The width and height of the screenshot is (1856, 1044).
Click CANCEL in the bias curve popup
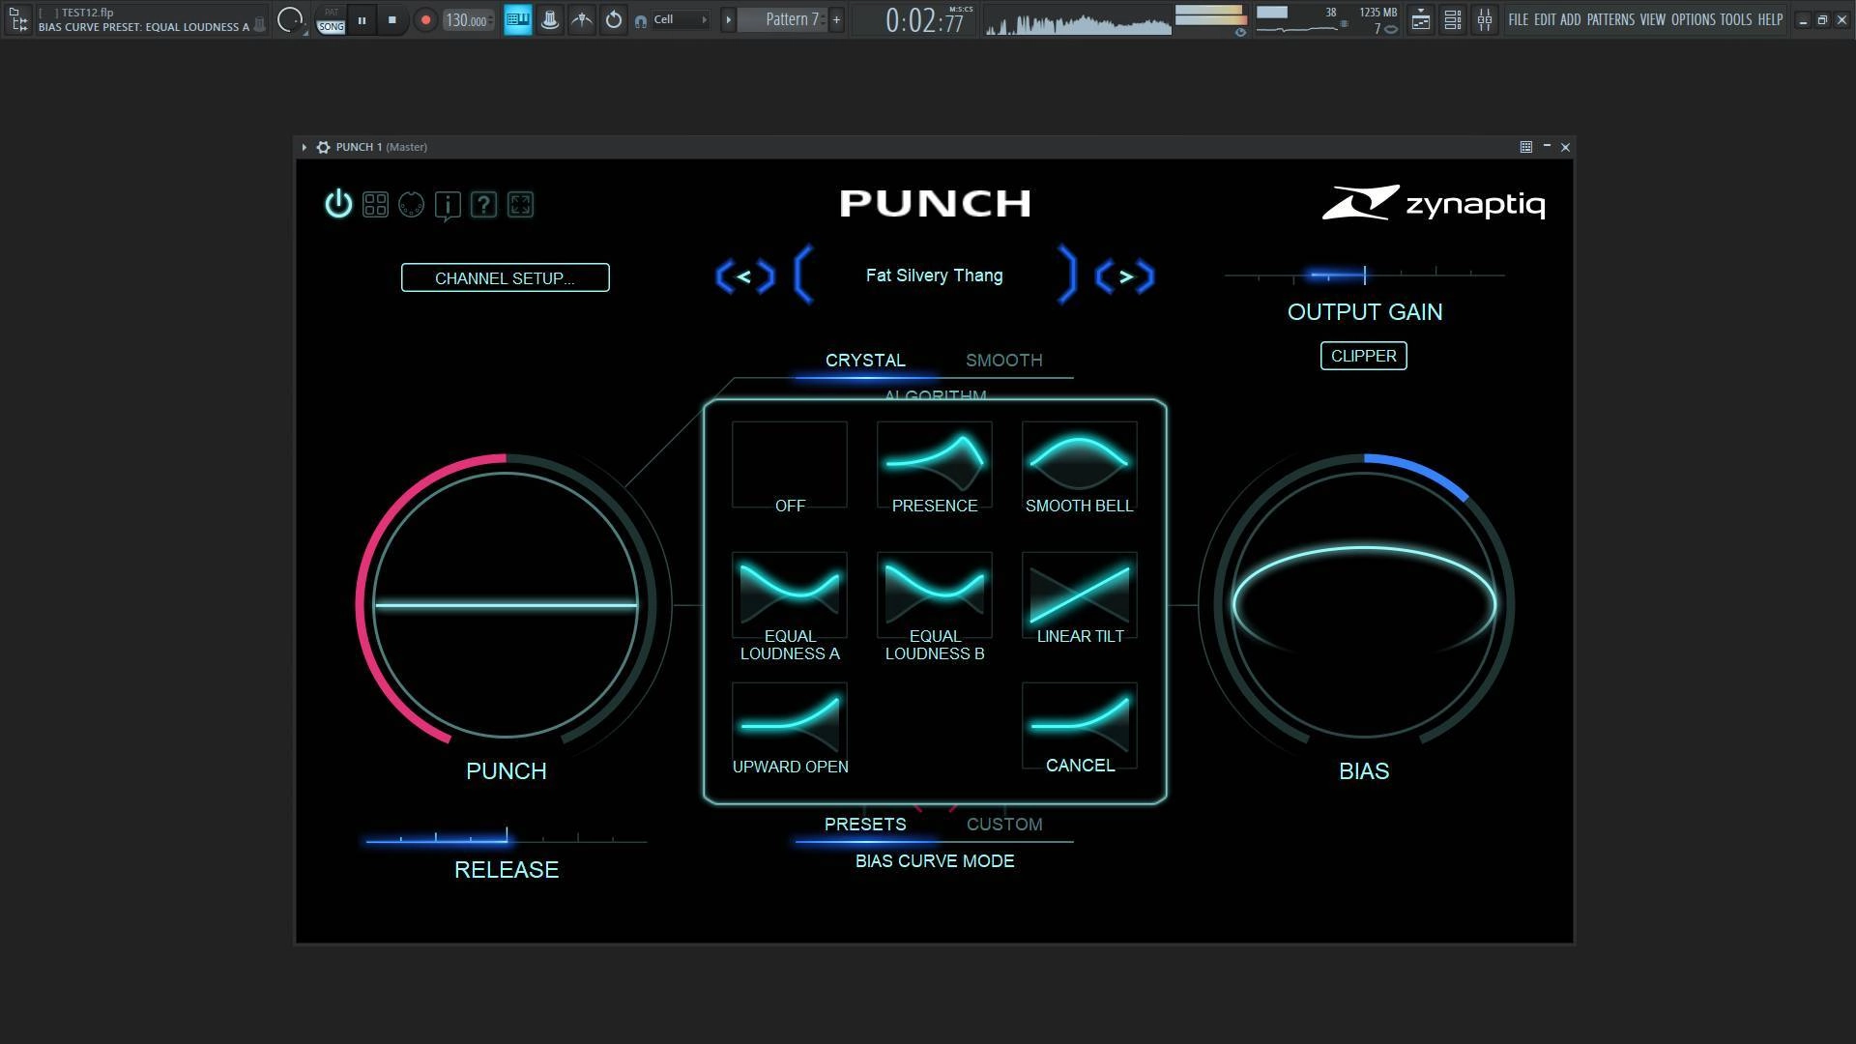point(1079,728)
